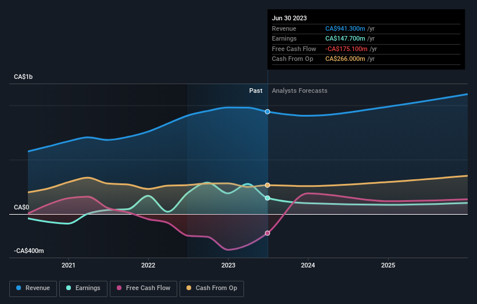
Task: Click the pink Free Cash Flow data point
Action: coord(267,233)
